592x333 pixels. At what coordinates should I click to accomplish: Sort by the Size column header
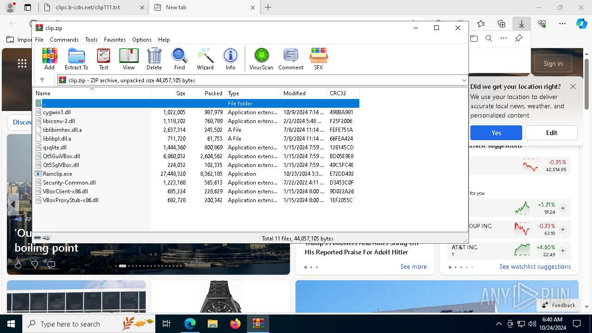(x=170, y=93)
